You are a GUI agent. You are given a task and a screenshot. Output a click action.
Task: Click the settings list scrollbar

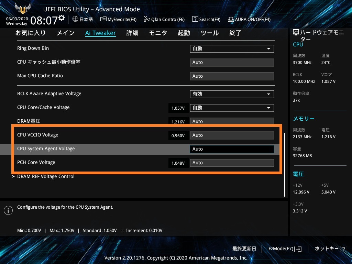(285, 165)
